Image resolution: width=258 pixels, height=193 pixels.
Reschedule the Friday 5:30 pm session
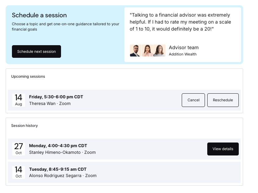[x=223, y=100]
